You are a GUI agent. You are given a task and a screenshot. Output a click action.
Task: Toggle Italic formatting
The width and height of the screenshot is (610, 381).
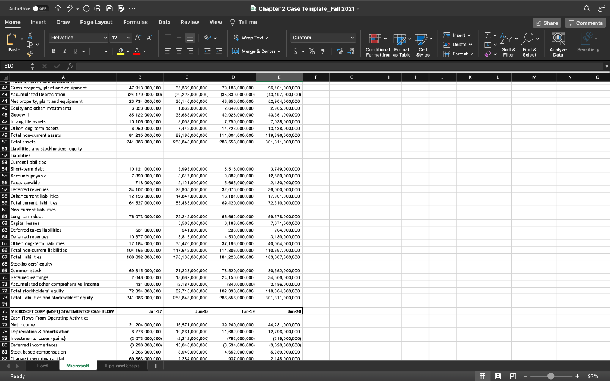pyautogui.click(x=64, y=51)
